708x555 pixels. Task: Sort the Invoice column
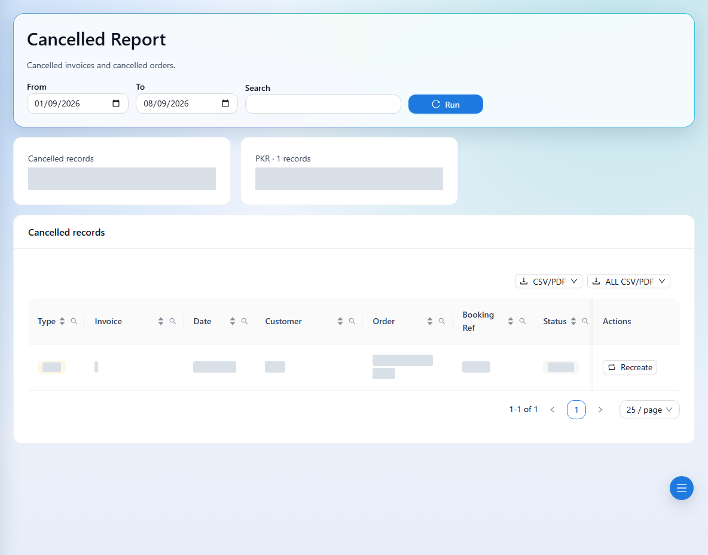pos(161,321)
